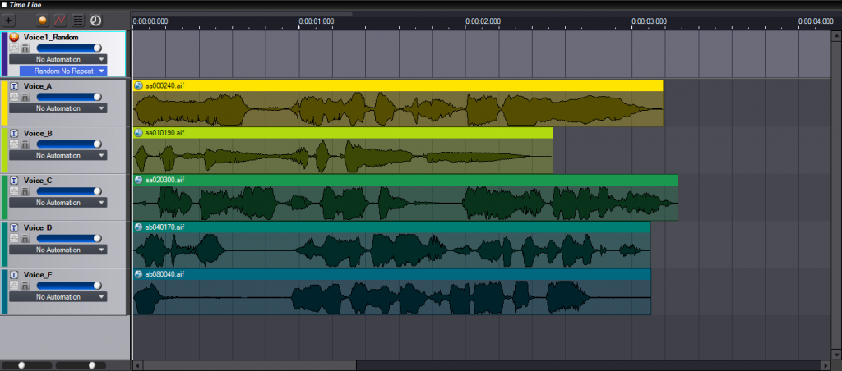Click the left zoom slider below the track list
The image size is (842, 371).
27,365
